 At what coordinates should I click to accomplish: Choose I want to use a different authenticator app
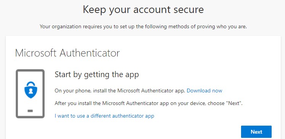click(x=104, y=116)
